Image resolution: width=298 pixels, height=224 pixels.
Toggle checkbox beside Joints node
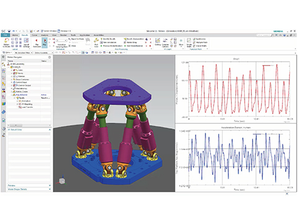point(14,73)
